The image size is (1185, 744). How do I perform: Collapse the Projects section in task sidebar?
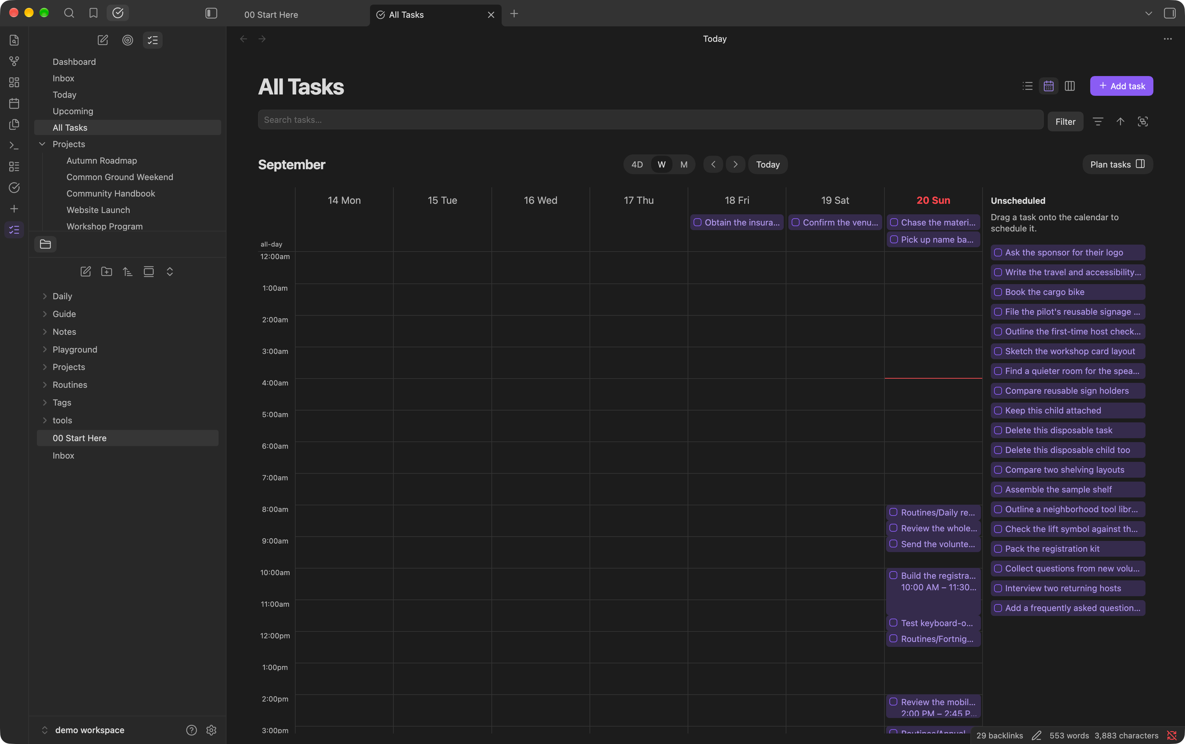pyautogui.click(x=42, y=144)
